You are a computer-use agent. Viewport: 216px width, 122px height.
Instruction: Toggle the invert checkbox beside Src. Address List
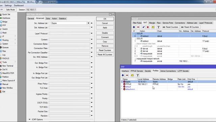(50, 23)
